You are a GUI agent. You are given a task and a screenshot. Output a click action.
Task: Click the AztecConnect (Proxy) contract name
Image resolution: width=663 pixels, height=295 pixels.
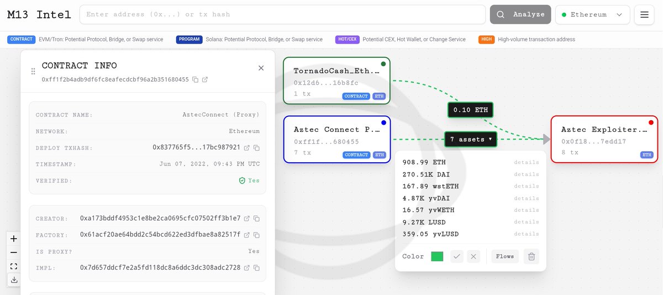click(x=221, y=115)
